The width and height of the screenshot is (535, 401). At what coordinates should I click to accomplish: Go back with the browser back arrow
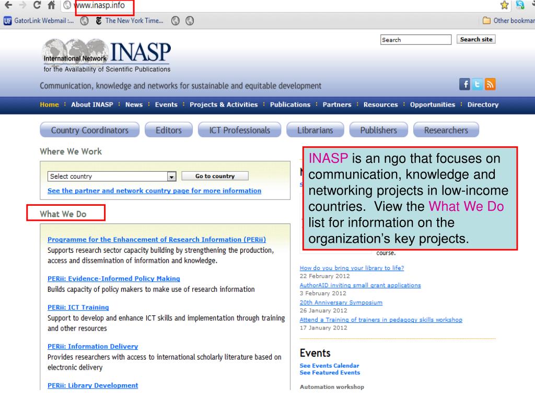pos(8,5)
